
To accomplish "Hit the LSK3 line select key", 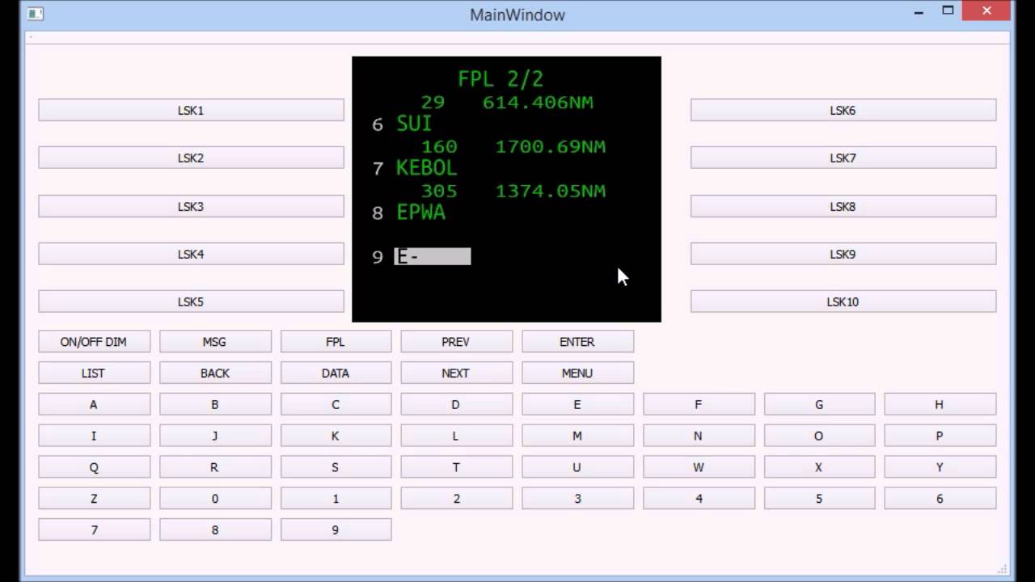I will click(191, 206).
